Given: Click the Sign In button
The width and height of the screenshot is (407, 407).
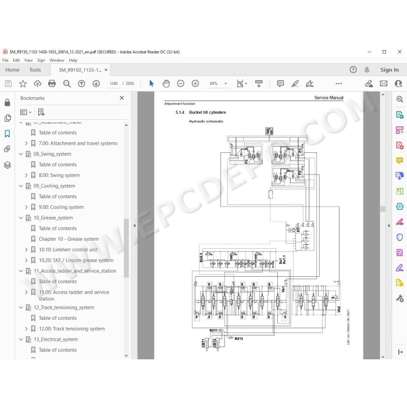Looking at the screenshot, I should click(390, 70).
